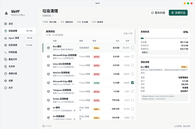This screenshot has width=195, height=129.
Task: Click the 6.5 GB size of Bun 缓存 row
Action: (x=116, y=48)
